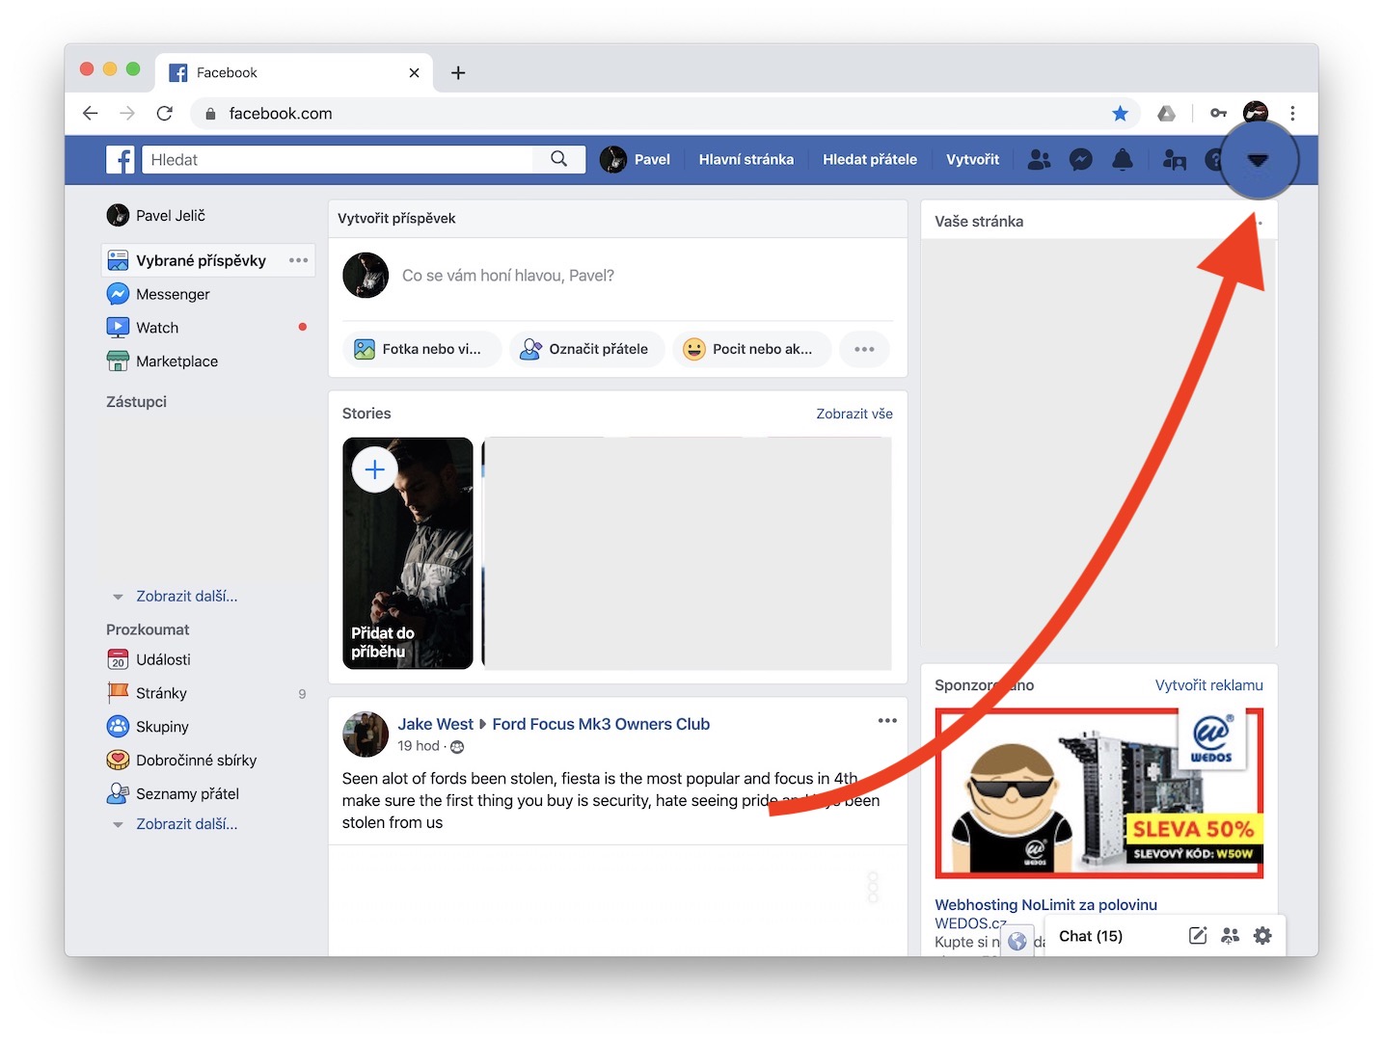This screenshot has height=1042, width=1383.
Task: Open privacy shortcuts icon
Action: pyautogui.click(x=1175, y=160)
